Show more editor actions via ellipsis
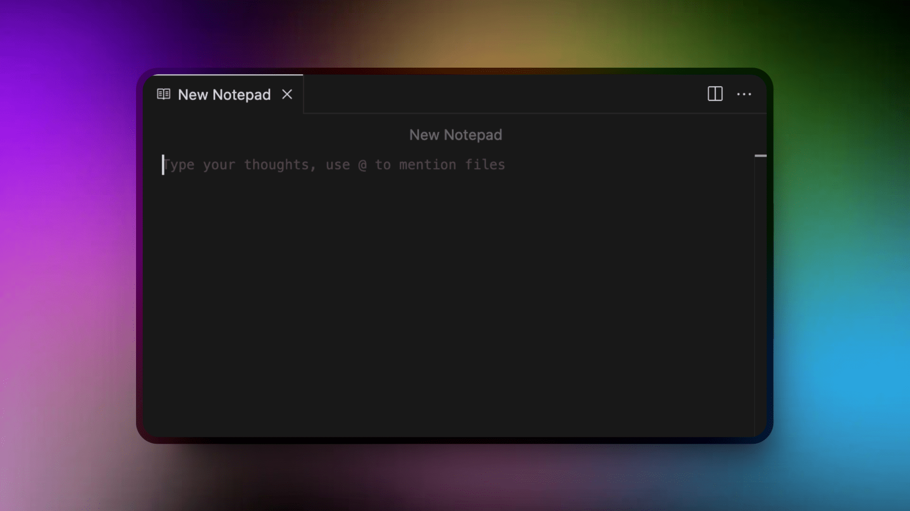The image size is (910, 511). point(744,94)
